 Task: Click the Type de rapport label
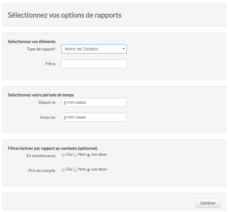click(x=41, y=49)
